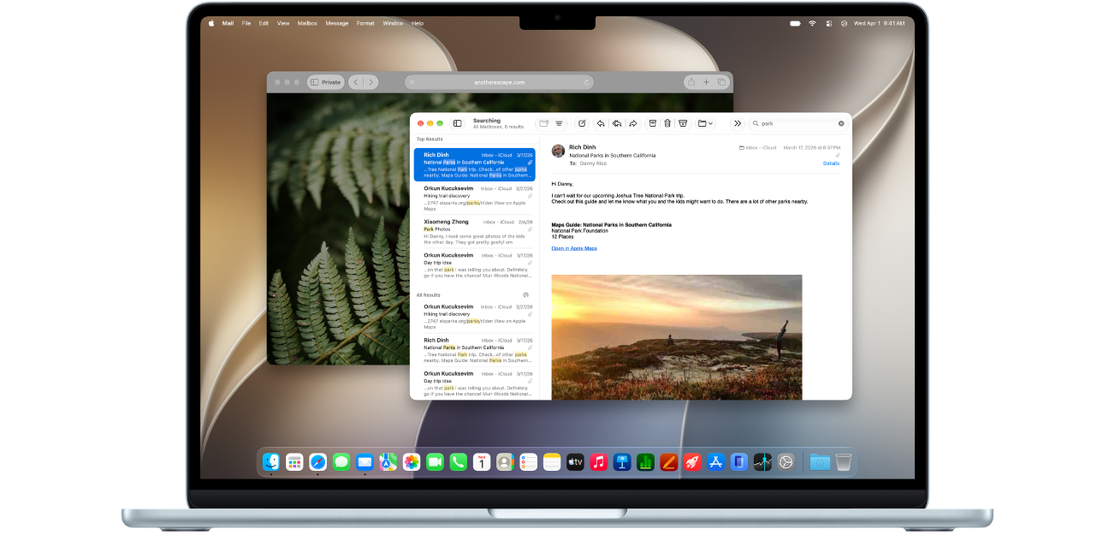Image resolution: width=1115 pixels, height=535 pixels.
Task: Open Reminders from the Dock
Action: coord(528,461)
